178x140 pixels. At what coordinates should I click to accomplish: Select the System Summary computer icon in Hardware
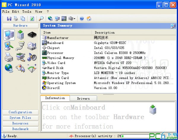coord(9,35)
